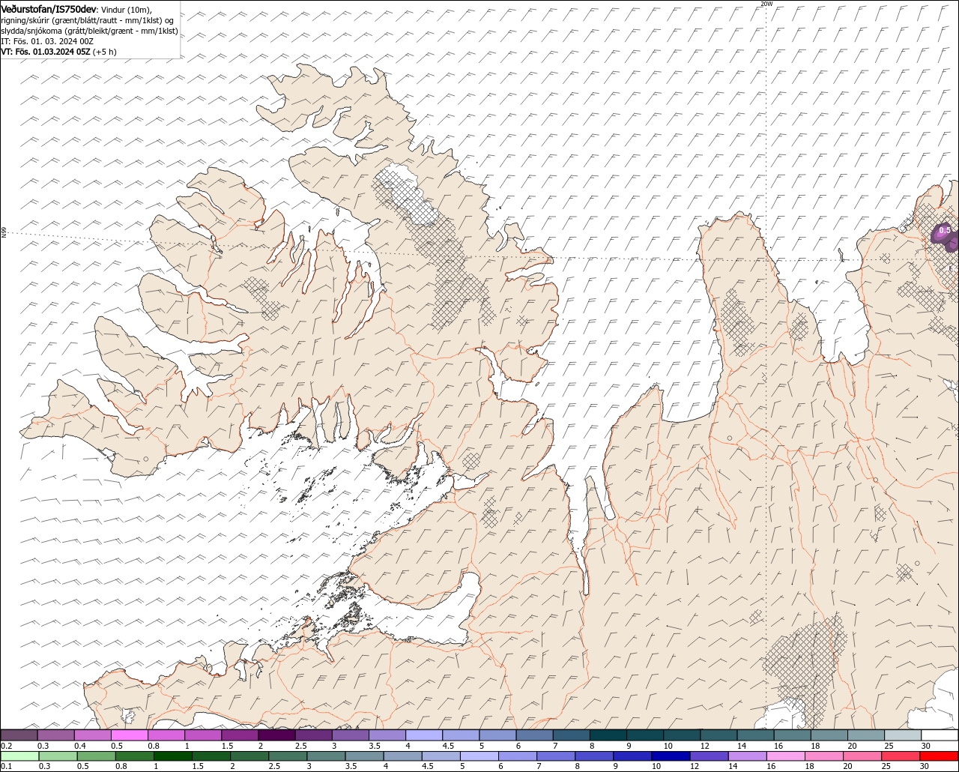This screenshot has height=772, width=959.
Task: Pick the 16 swatch in upper legend row
Action: [793, 735]
